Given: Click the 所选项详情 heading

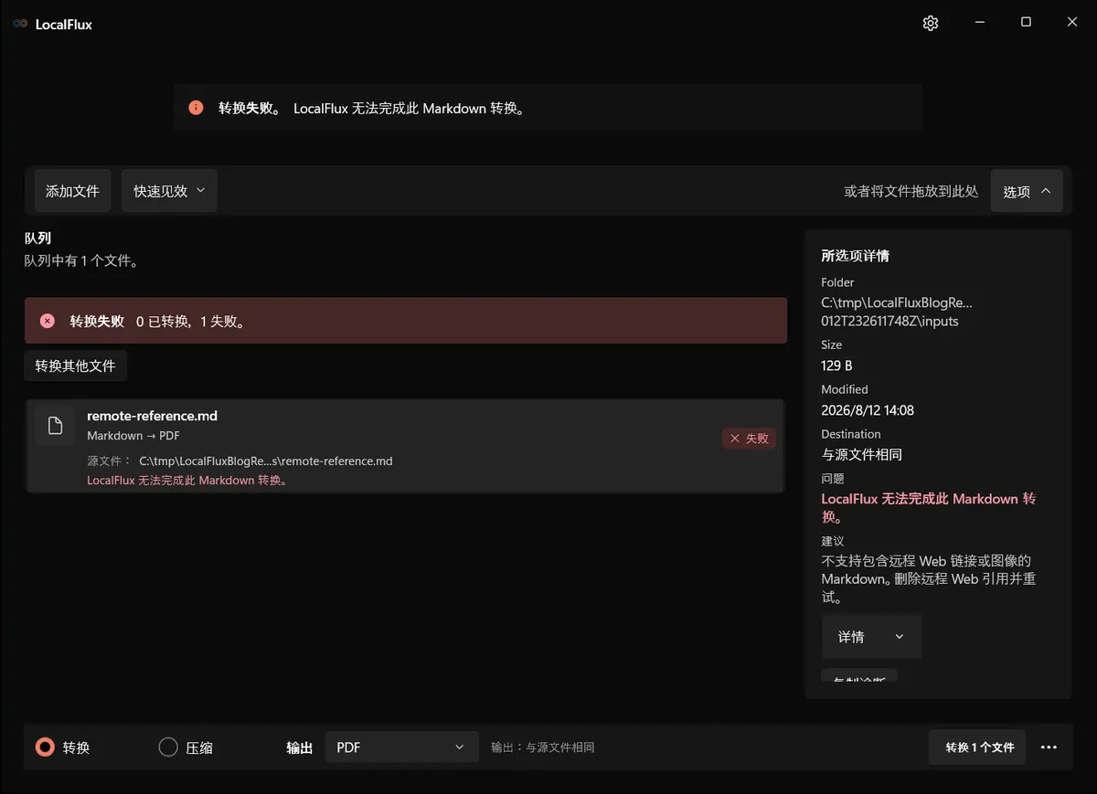Looking at the screenshot, I should pos(856,256).
